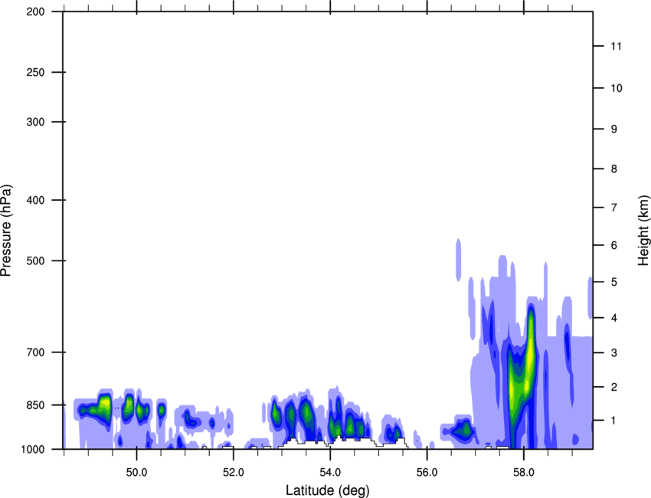Pick the 7 km height label
651x498 pixels.
point(614,208)
